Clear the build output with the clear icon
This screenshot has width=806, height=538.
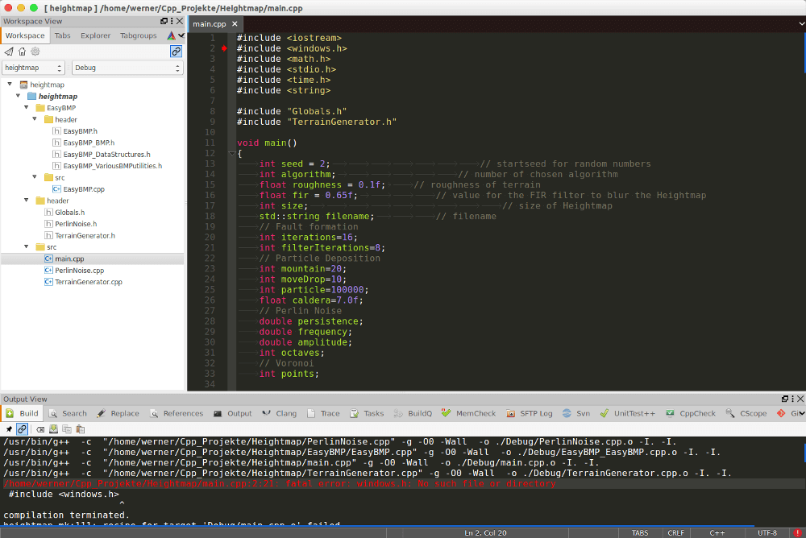tap(39, 429)
